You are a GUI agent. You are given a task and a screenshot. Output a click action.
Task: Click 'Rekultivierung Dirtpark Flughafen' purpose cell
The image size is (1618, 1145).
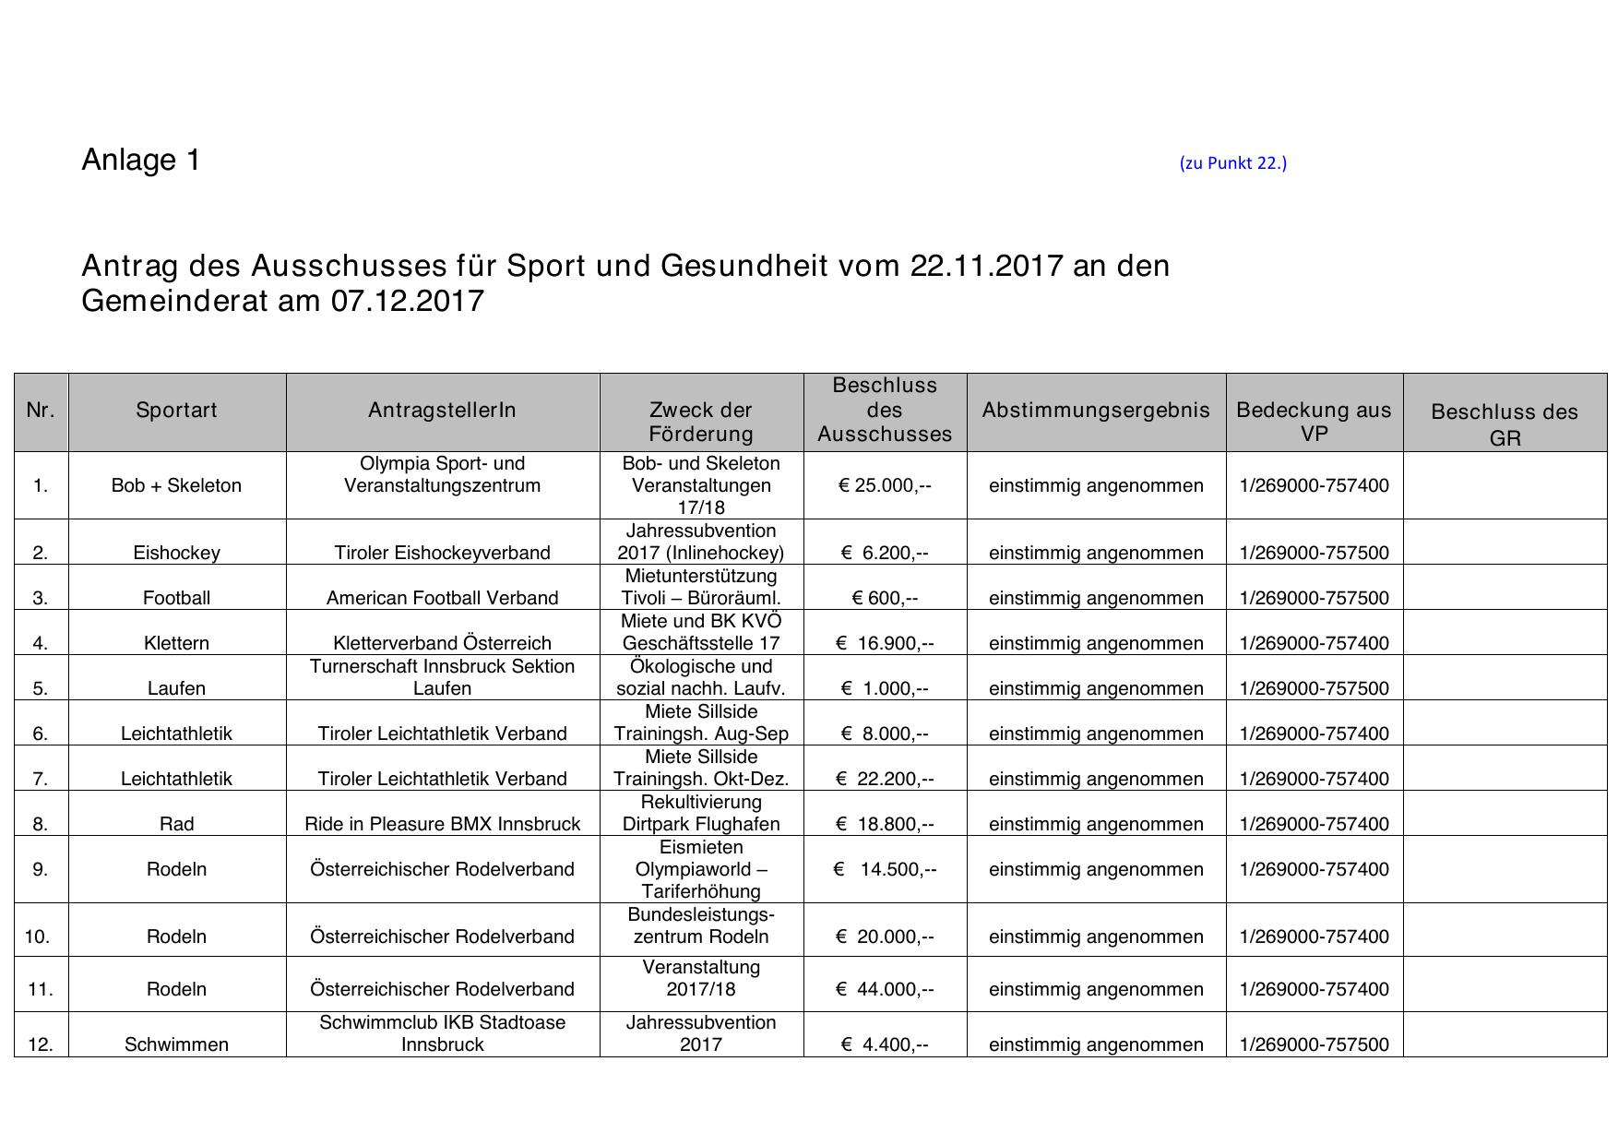[700, 813]
